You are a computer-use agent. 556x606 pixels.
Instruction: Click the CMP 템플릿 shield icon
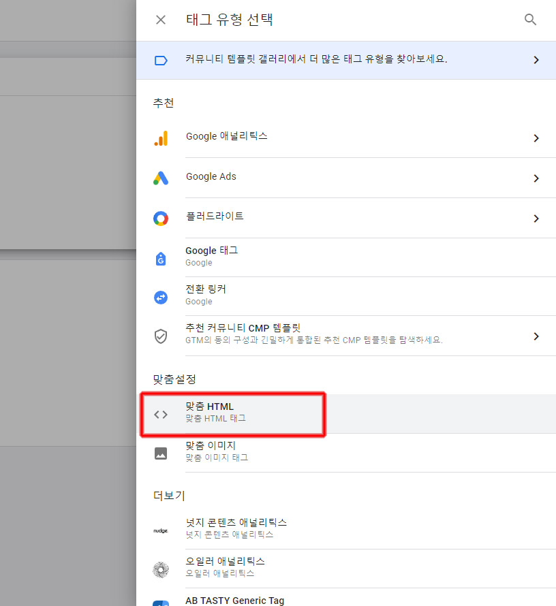click(161, 336)
